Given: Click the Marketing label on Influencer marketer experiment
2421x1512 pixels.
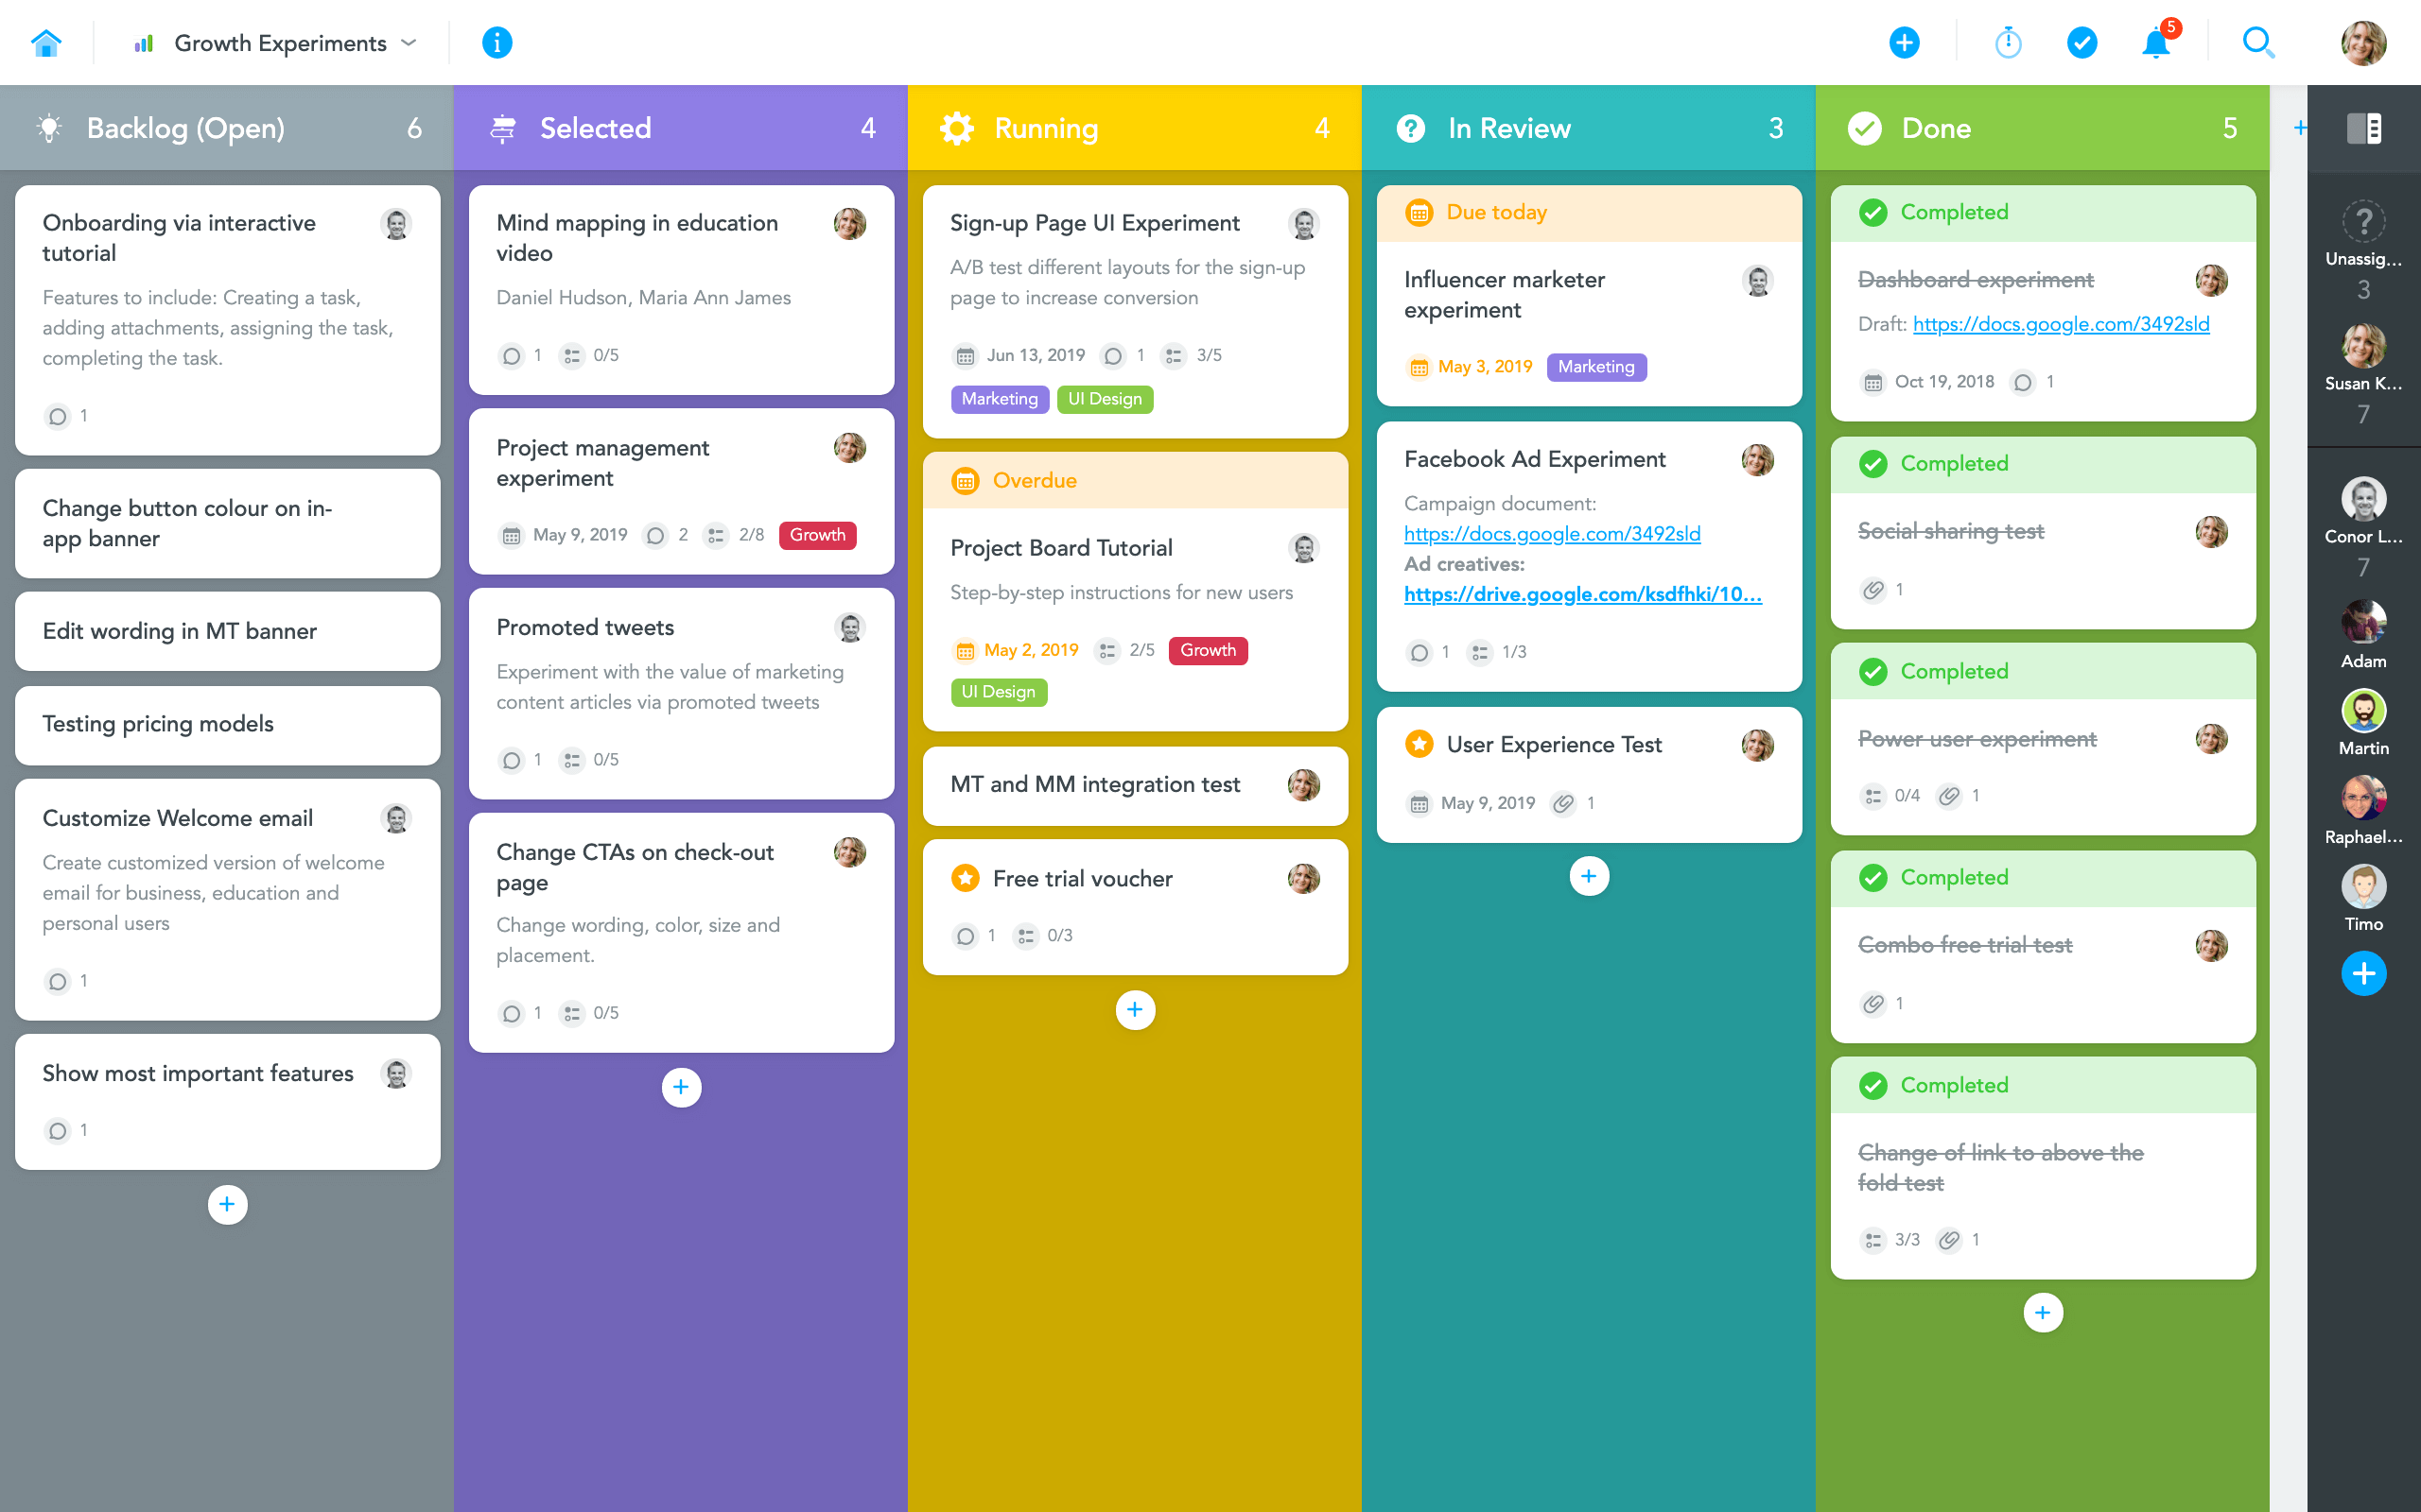Looking at the screenshot, I should coord(1592,366).
